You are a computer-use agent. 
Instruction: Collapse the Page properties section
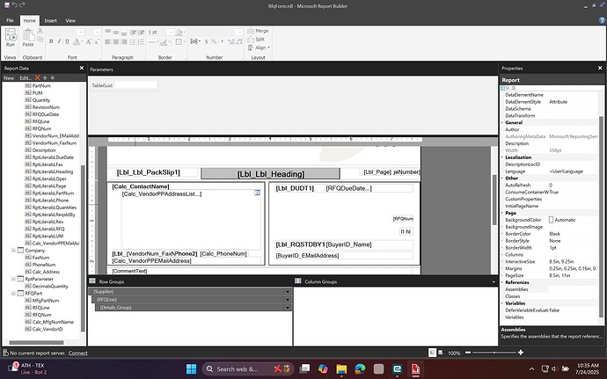pyautogui.click(x=502, y=213)
